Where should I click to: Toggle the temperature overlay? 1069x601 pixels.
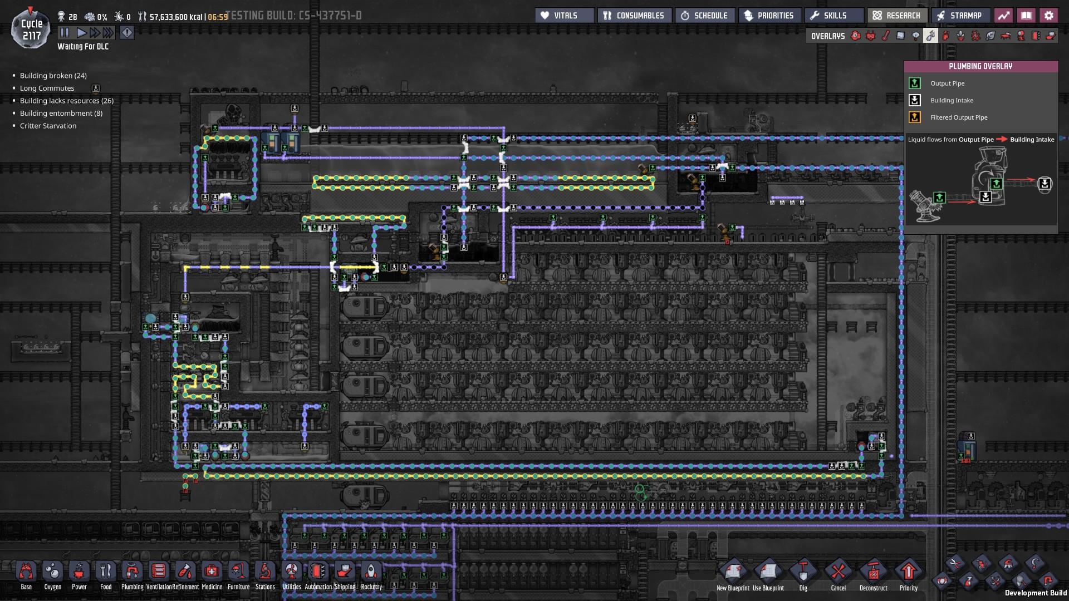click(x=886, y=36)
